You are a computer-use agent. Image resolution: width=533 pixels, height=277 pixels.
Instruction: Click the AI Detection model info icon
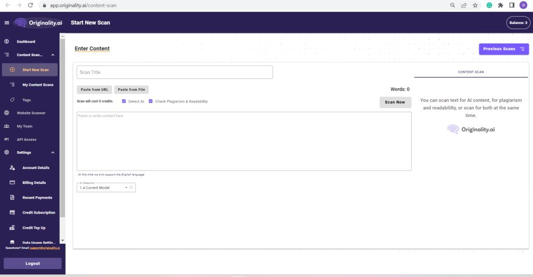tap(131, 188)
